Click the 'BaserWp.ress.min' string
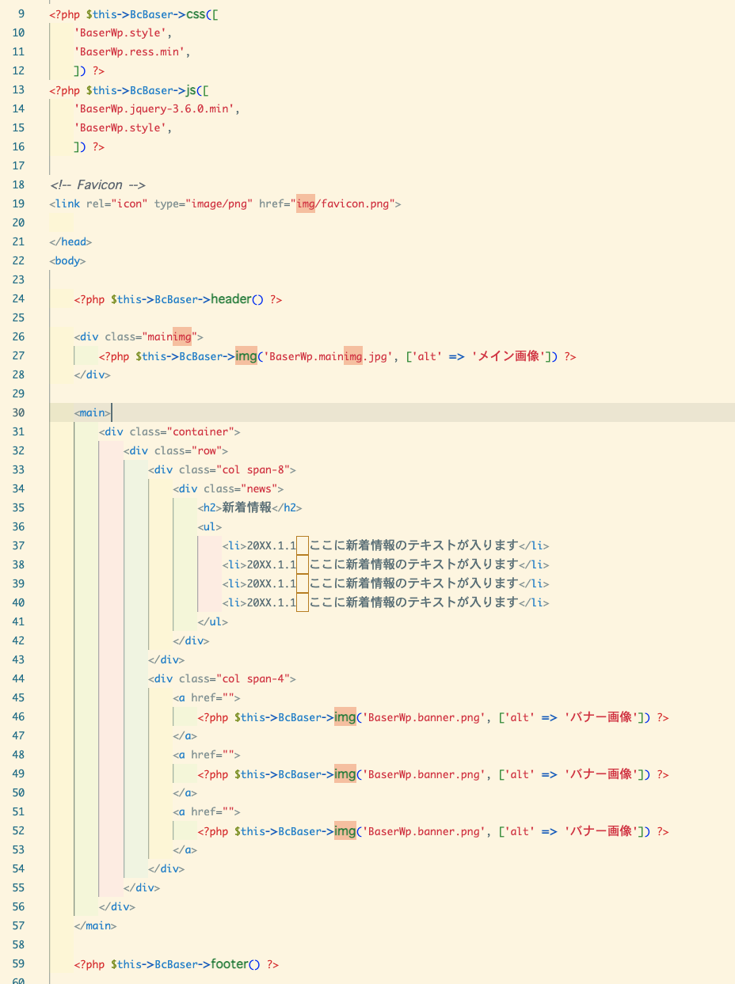The height and width of the screenshot is (984, 735). pos(132,51)
